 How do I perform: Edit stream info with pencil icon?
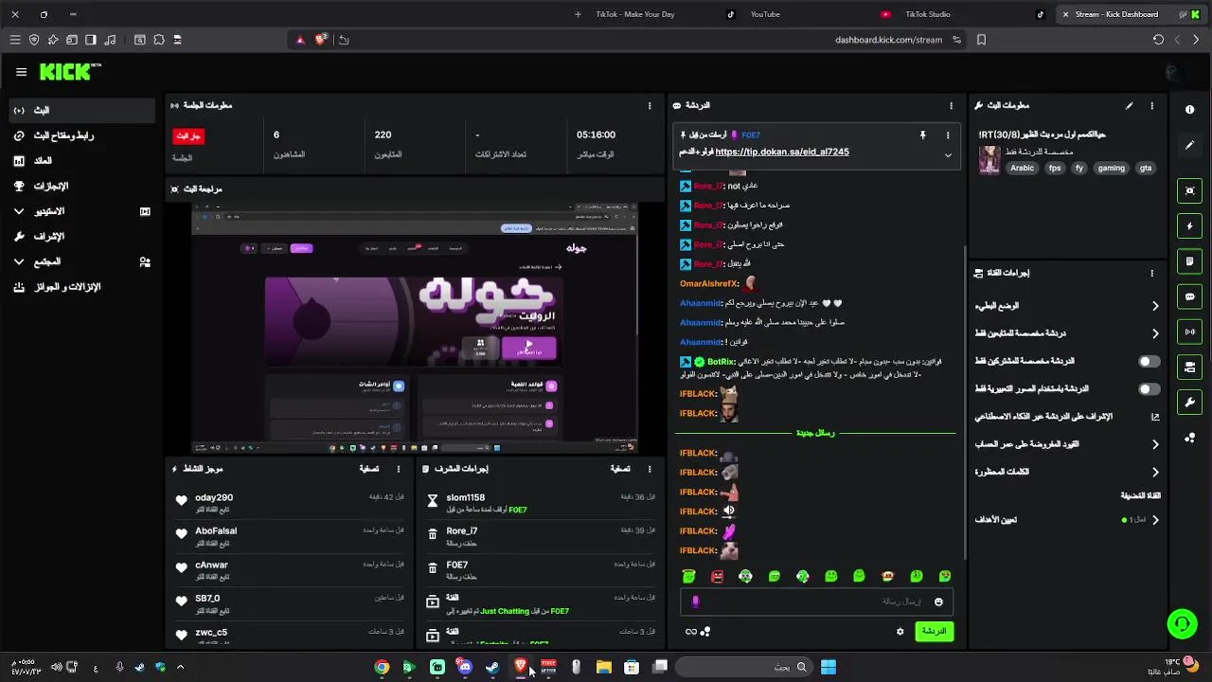point(1129,106)
